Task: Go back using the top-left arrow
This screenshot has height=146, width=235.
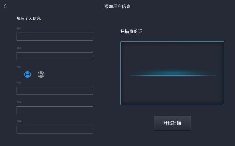Action: 5,6
